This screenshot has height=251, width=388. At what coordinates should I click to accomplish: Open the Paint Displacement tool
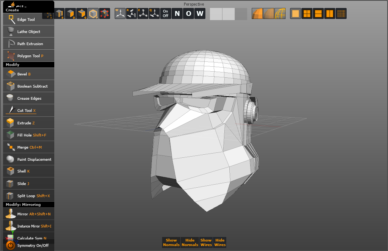(28, 159)
